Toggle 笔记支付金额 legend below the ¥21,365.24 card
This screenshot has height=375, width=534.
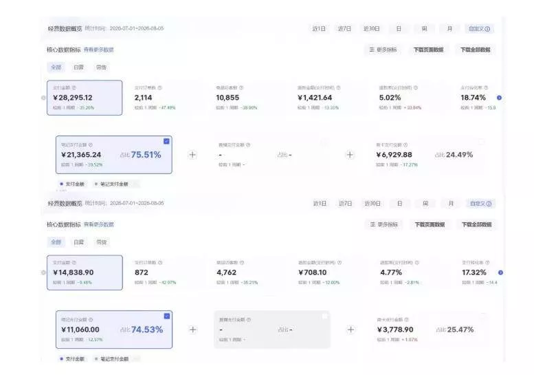coord(111,184)
